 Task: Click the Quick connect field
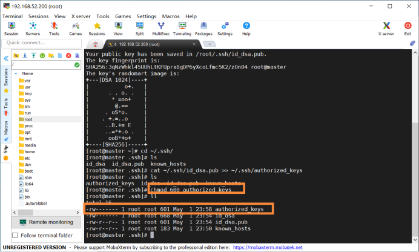click(42, 43)
